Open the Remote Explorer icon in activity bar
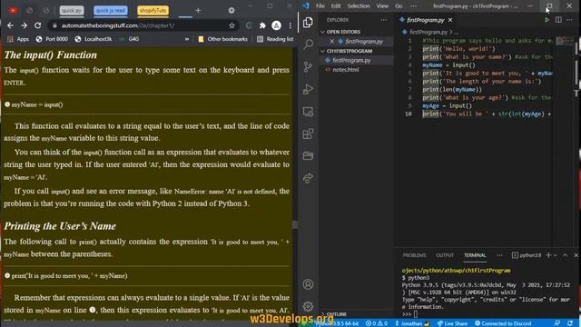Viewport: 581px width, 327px height. pyautogui.click(x=308, y=112)
